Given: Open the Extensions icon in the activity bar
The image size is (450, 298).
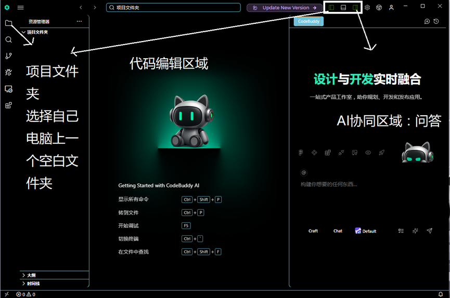Looking at the screenshot, I should tap(9, 105).
